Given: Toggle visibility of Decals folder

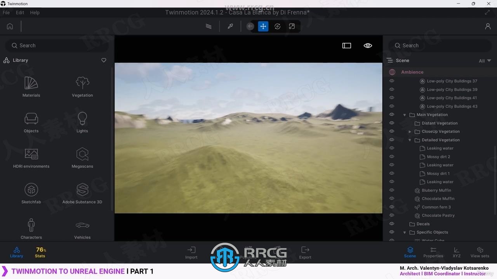Looking at the screenshot, I should click(392, 224).
